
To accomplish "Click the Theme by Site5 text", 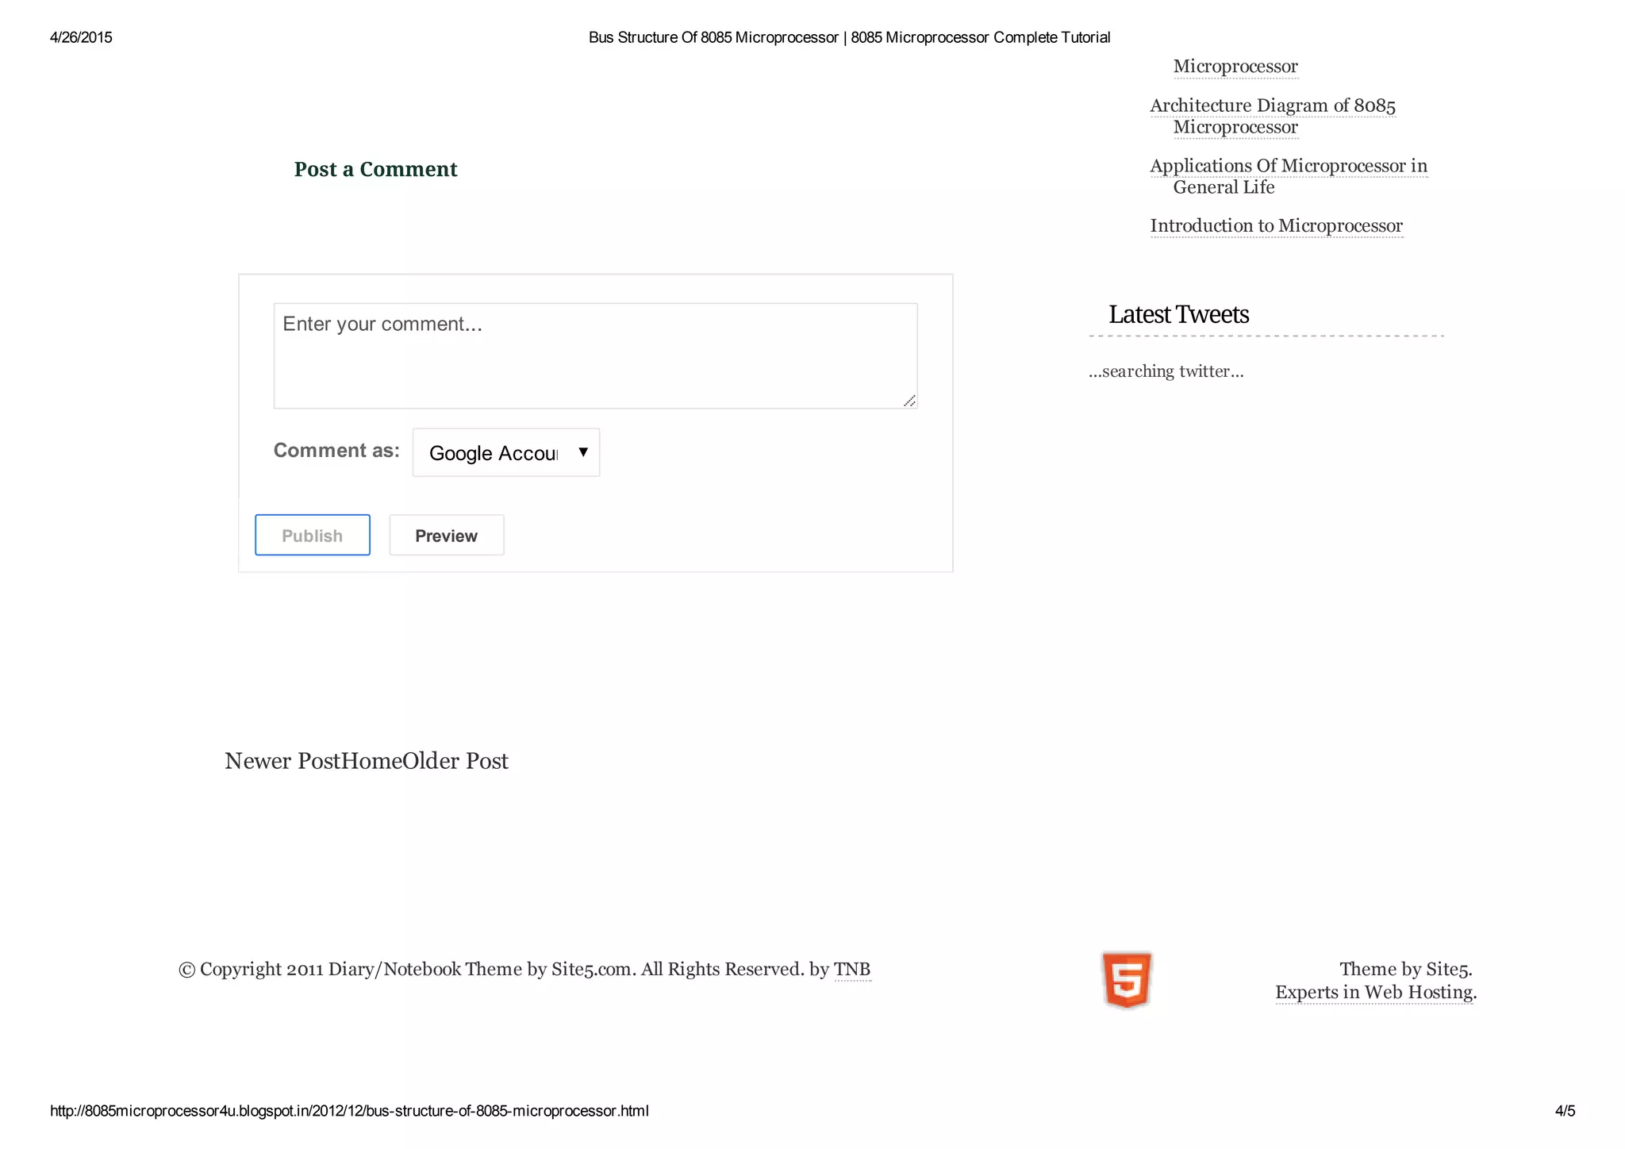I will (x=1406, y=969).
